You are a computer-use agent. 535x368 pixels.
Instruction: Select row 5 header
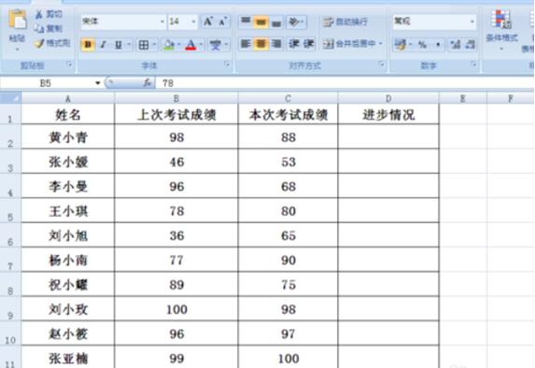point(10,211)
